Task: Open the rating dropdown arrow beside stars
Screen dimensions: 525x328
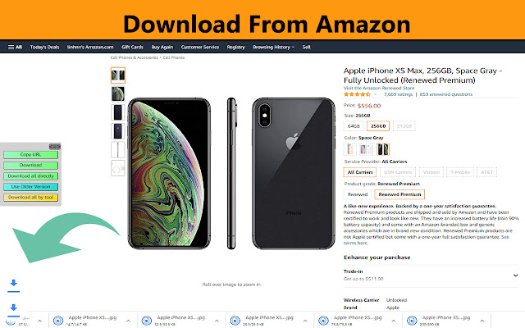Action: coord(376,94)
